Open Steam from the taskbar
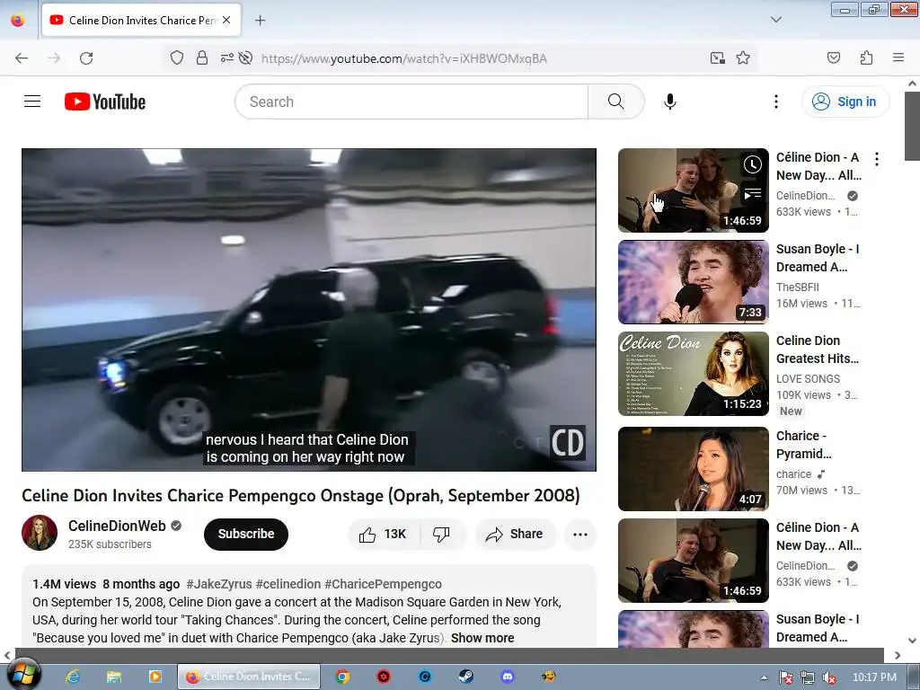The height and width of the screenshot is (690, 920). [466, 677]
